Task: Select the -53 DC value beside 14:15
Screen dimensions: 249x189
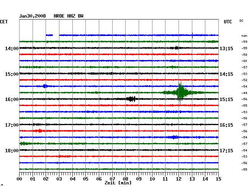Action: pyautogui.click(x=244, y=74)
